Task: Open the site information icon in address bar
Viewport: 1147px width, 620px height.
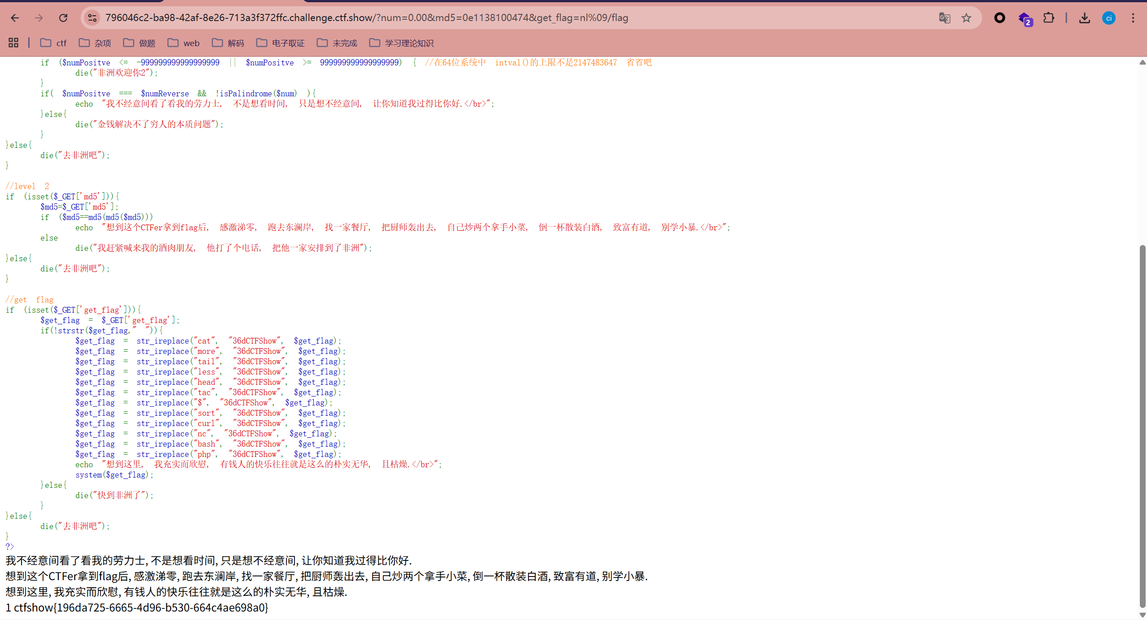Action: (x=92, y=18)
